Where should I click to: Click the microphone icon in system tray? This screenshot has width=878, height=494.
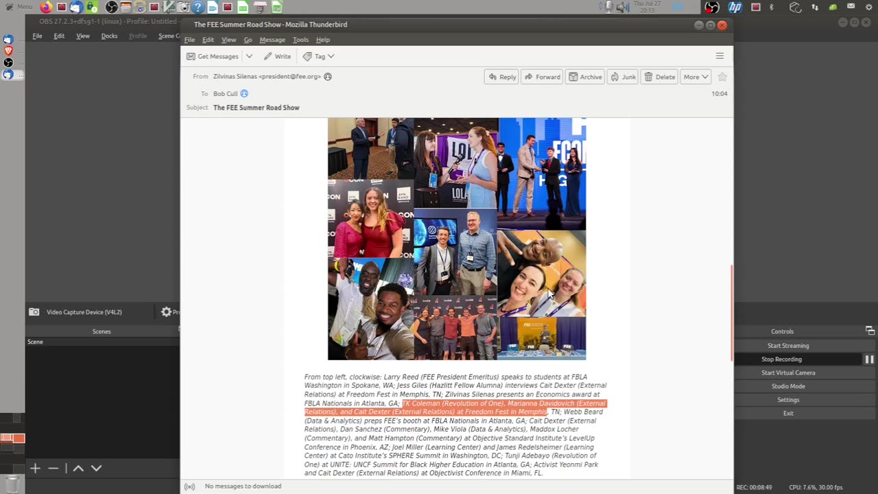tap(608, 8)
